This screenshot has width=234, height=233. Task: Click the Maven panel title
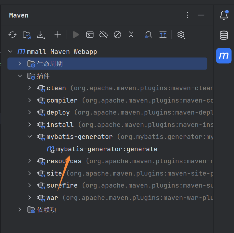tap(19, 15)
